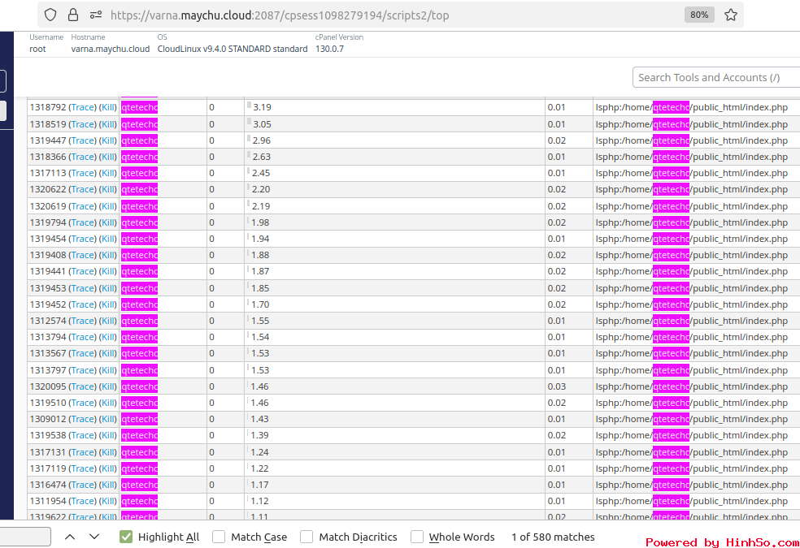This screenshot has height=548, width=800.
Task: Click the 1 of 580 matches text
Action: (553, 537)
